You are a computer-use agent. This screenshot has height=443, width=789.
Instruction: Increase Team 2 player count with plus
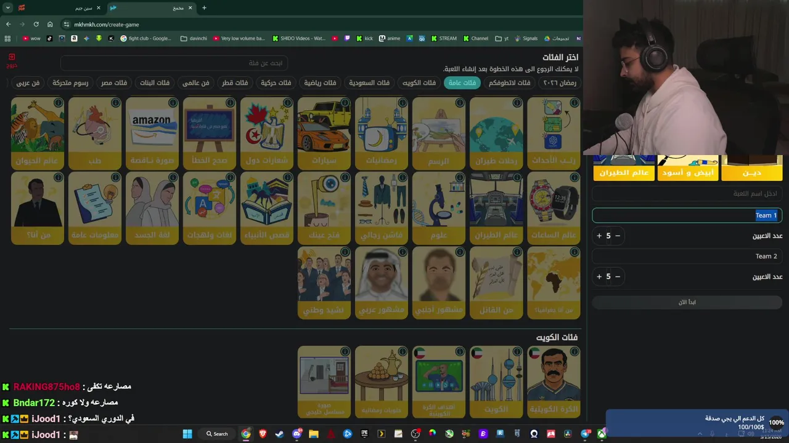coord(599,276)
